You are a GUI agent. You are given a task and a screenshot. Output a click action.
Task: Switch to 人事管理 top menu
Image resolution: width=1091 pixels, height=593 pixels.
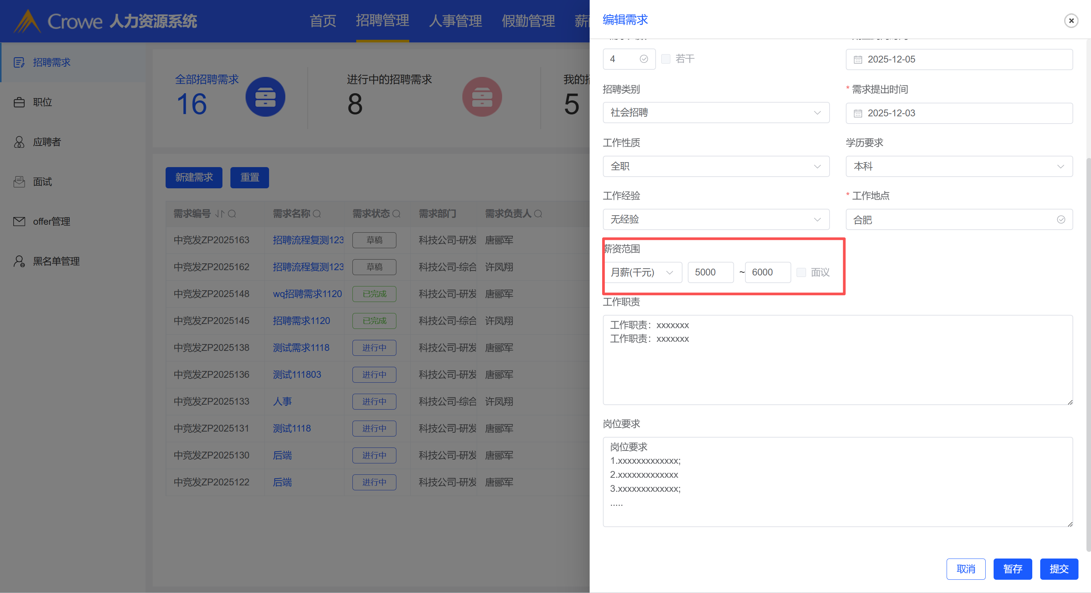click(x=455, y=20)
